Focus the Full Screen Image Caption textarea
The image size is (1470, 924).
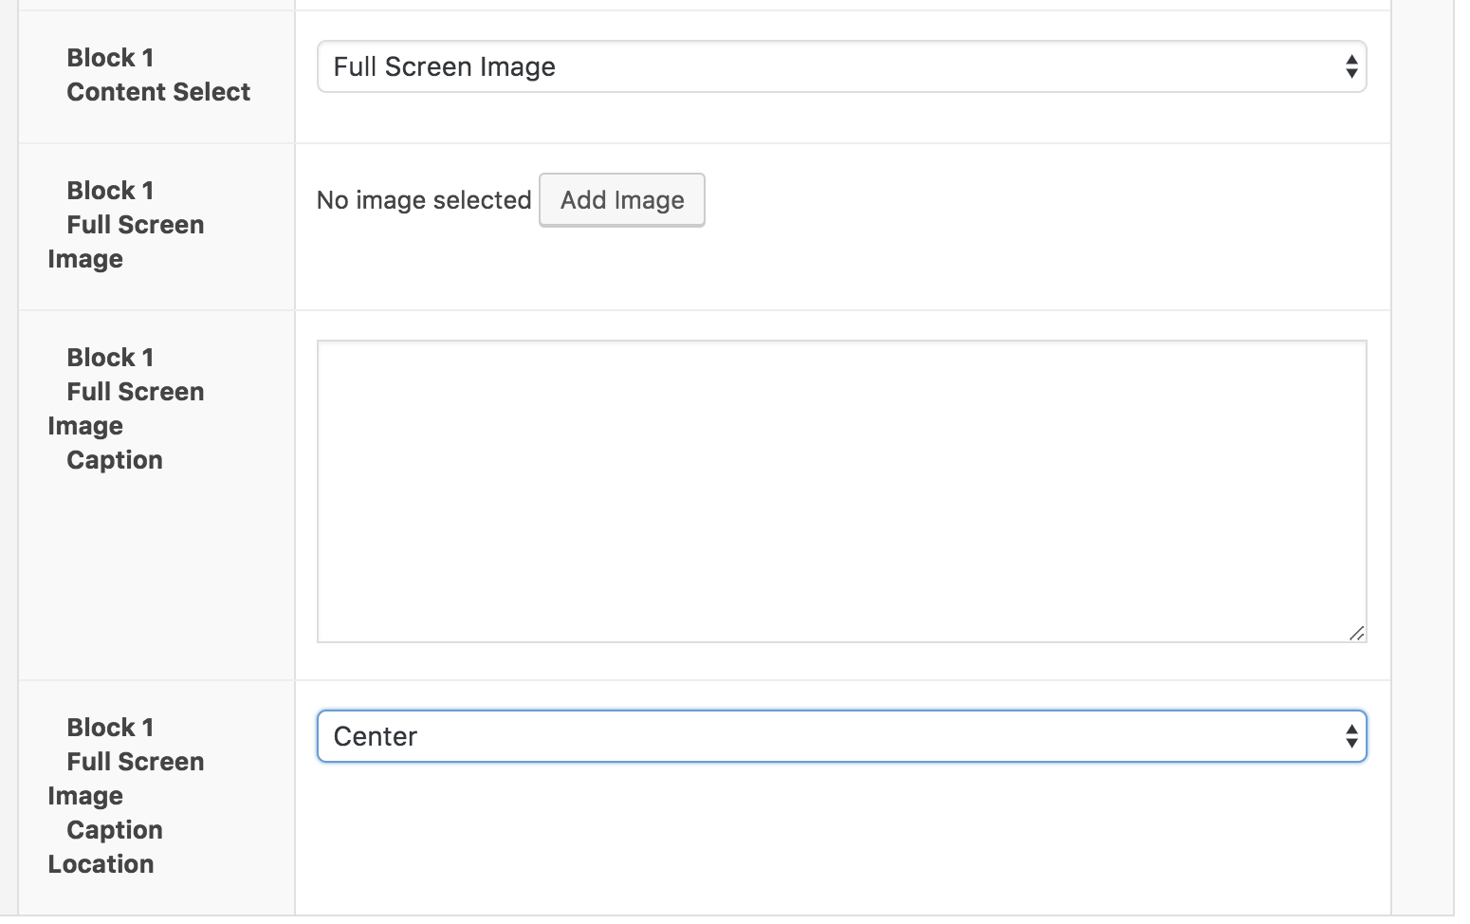tap(841, 491)
